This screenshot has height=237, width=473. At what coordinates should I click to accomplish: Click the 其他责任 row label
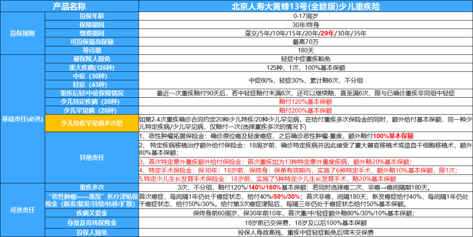coord(92,157)
